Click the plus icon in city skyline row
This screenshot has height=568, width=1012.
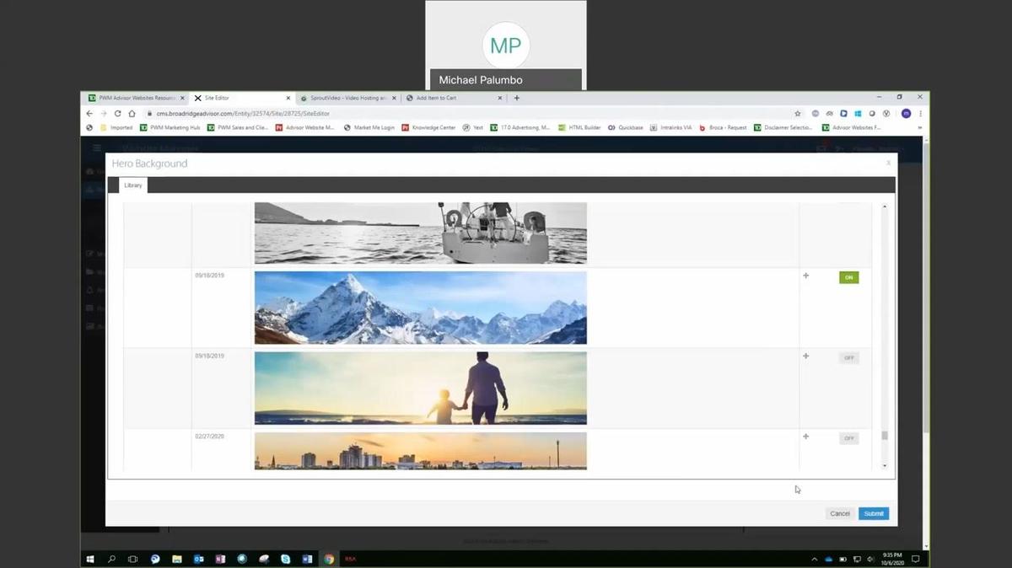pos(805,437)
